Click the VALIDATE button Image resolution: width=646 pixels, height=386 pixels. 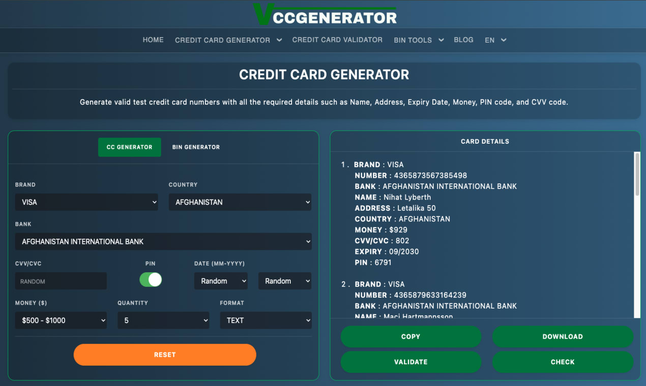coord(410,362)
